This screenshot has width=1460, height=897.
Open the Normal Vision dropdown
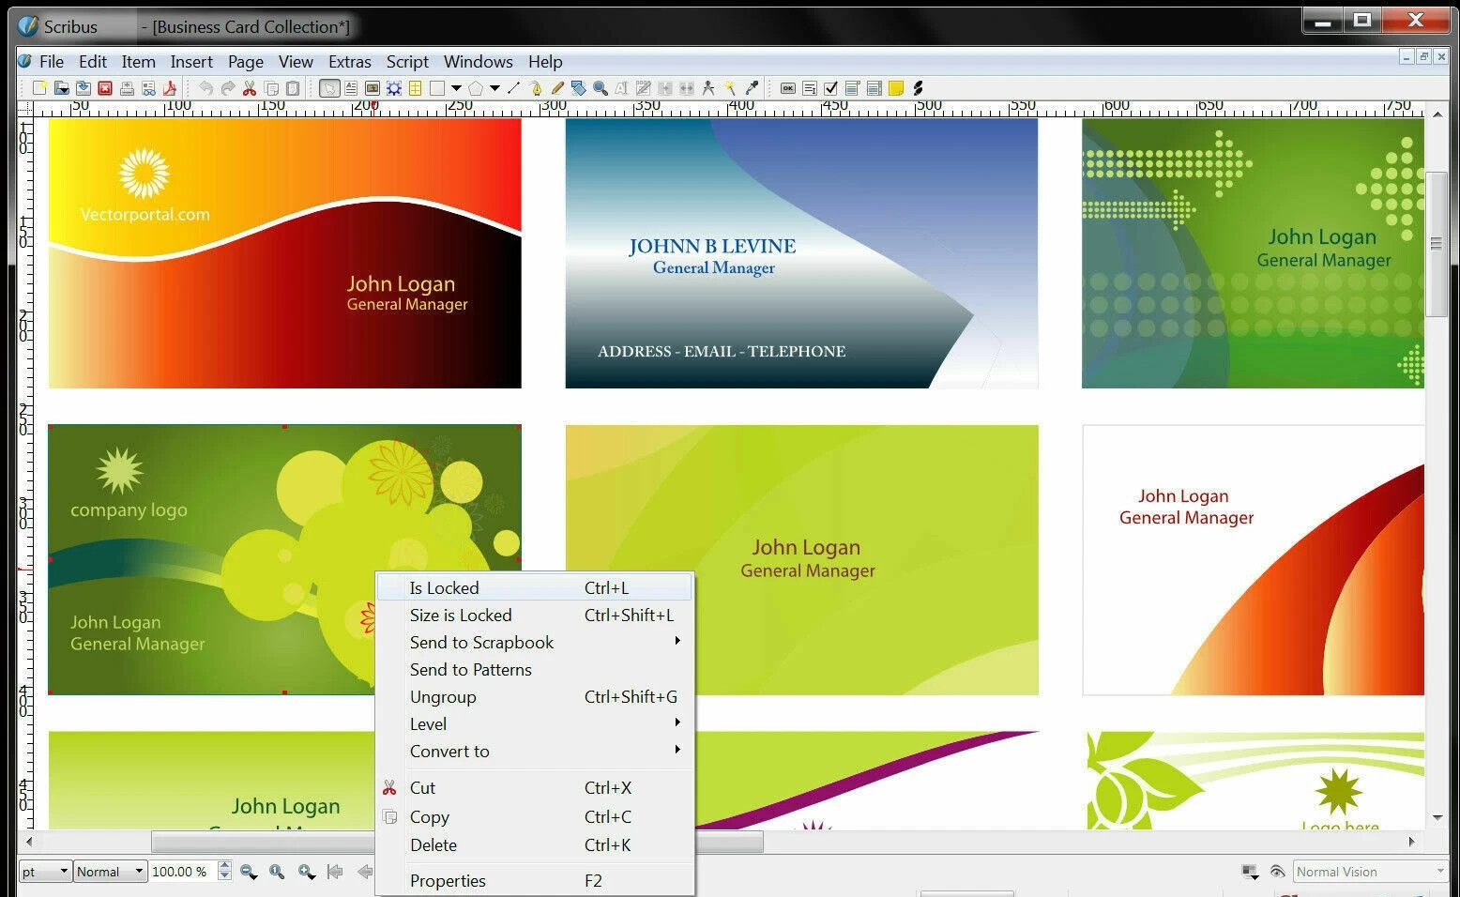click(1371, 872)
